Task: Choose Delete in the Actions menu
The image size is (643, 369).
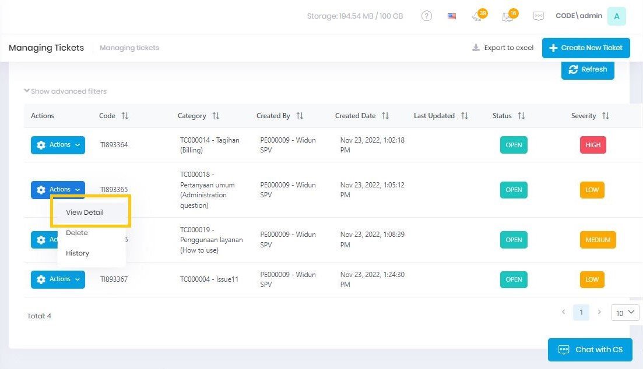Action: (x=77, y=233)
